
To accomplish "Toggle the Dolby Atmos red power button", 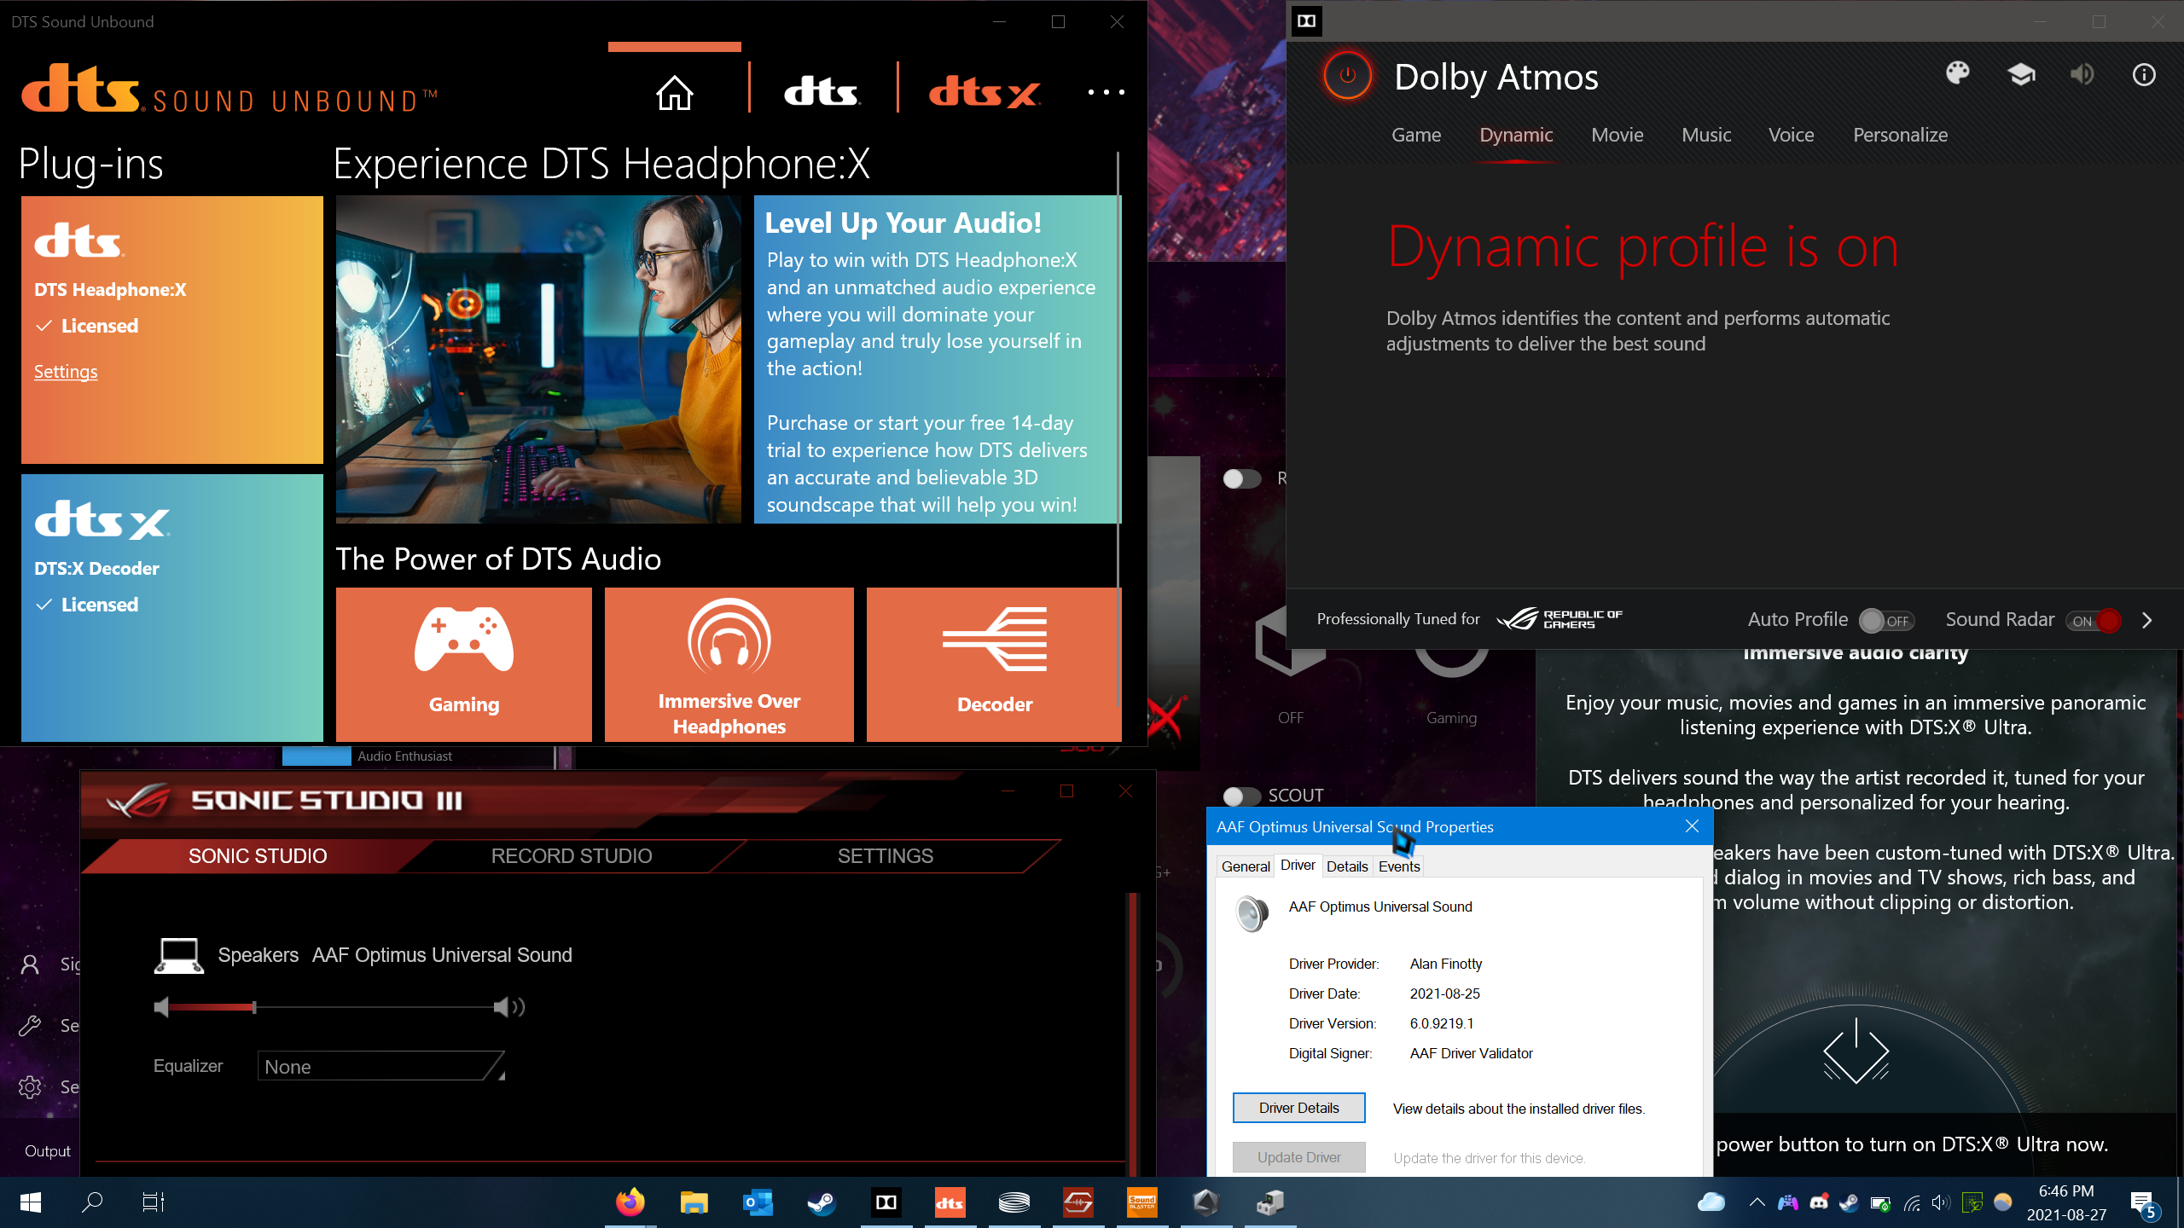I will click(x=1348, y=75).
